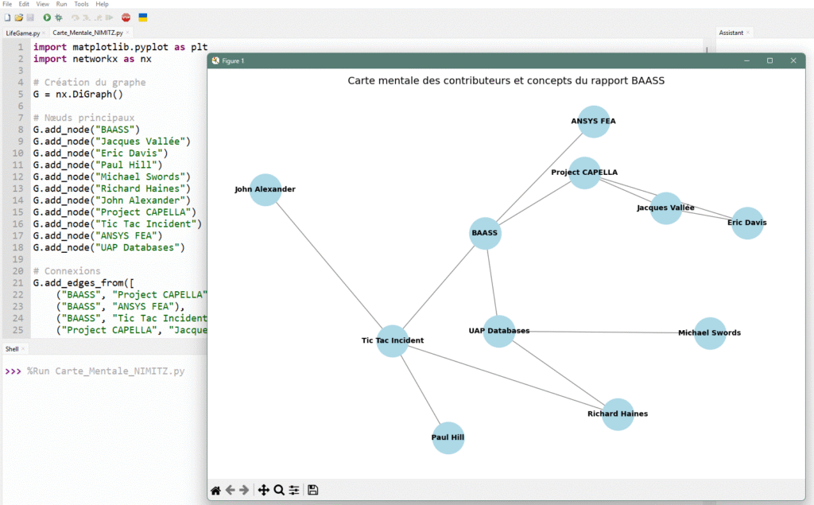814x505 pixels.
Task: Click the Ukraine flag icon in toolbar
Action: click(143, 17)
